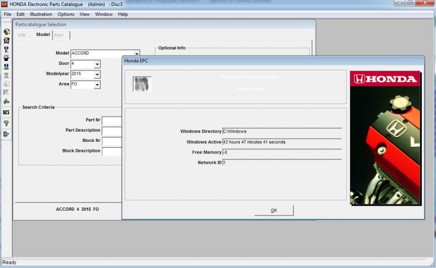Click the 'Optional Info' group label

coord(172,48)
